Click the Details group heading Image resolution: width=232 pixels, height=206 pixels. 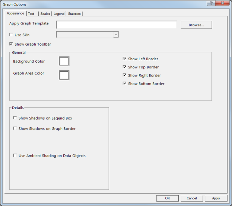18,108
